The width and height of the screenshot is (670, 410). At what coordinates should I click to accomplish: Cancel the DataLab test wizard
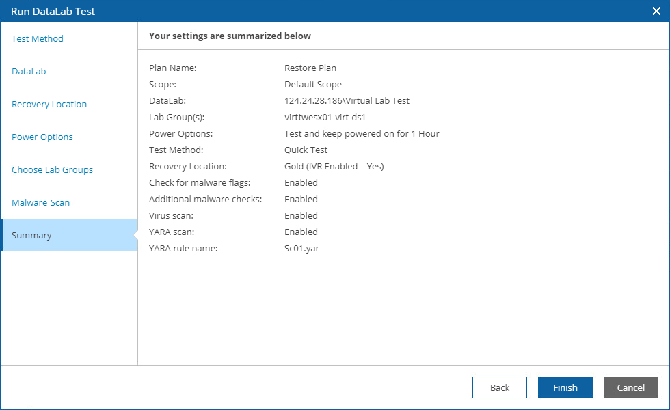pyautogui.click(x=630, y=387)
